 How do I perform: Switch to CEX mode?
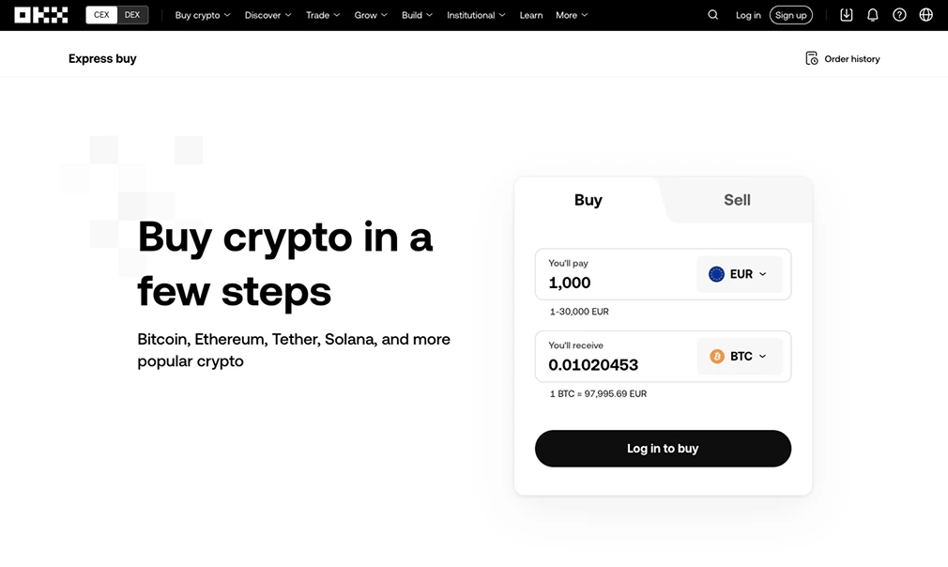[101, 15]
